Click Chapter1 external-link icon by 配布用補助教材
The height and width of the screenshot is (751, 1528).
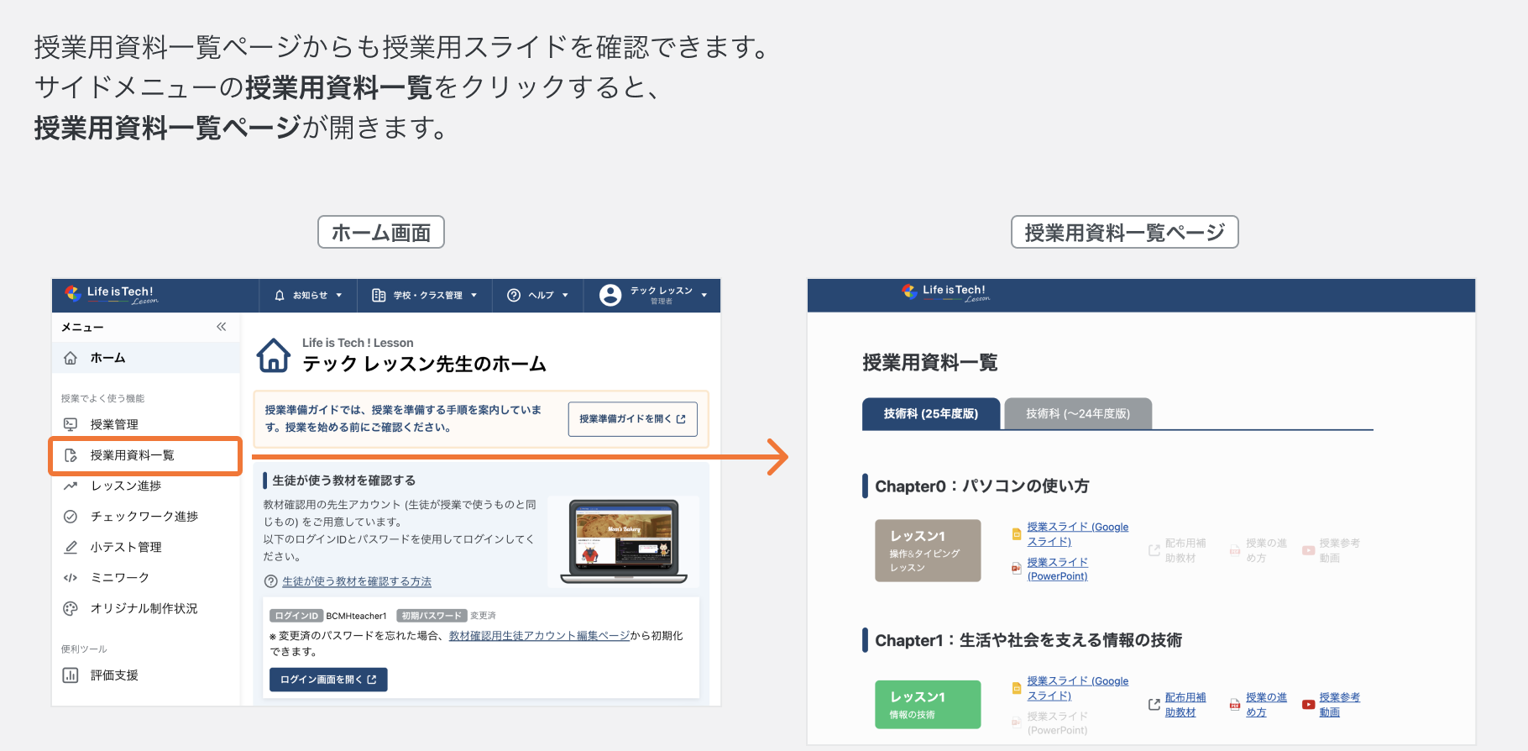(x=1154, y=705)
